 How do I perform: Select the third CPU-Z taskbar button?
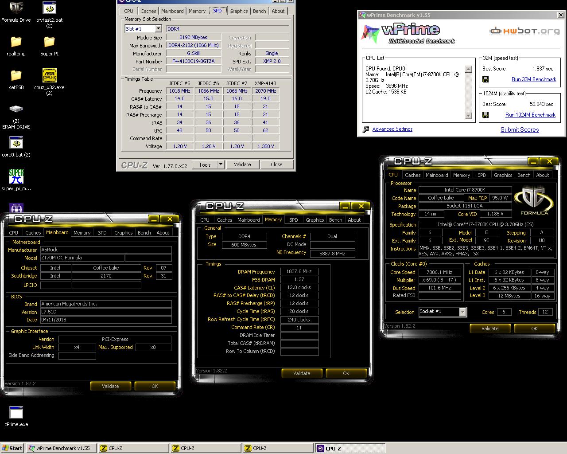(x=278, y=448)
